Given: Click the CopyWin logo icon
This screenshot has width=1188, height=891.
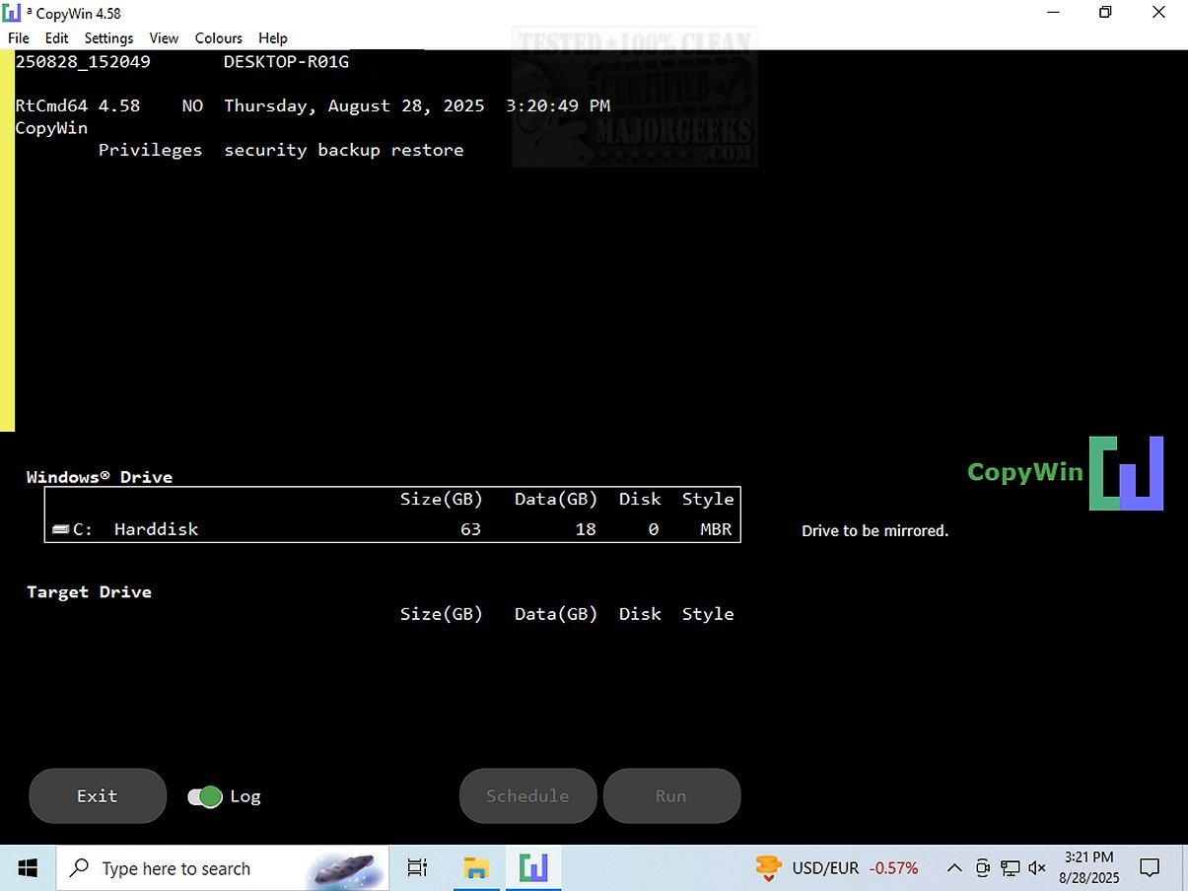Looking at the screenshot, I should [x=1126, y=473].
